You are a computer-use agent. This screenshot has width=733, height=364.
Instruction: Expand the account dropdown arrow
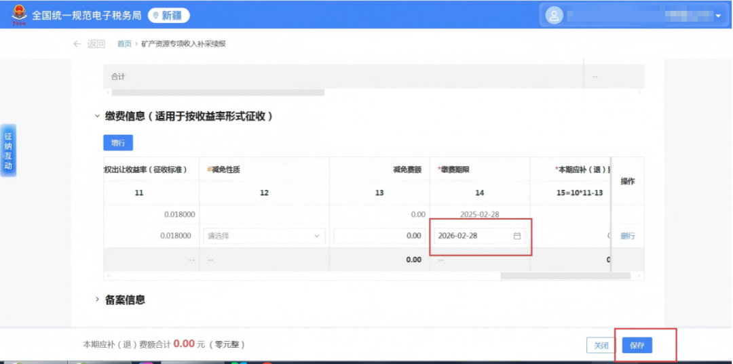click(x=719, y=16)
